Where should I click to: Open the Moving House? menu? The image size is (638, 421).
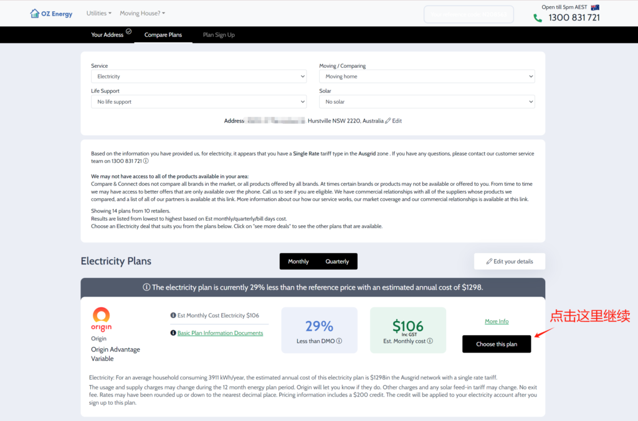(x=143, y=14)
